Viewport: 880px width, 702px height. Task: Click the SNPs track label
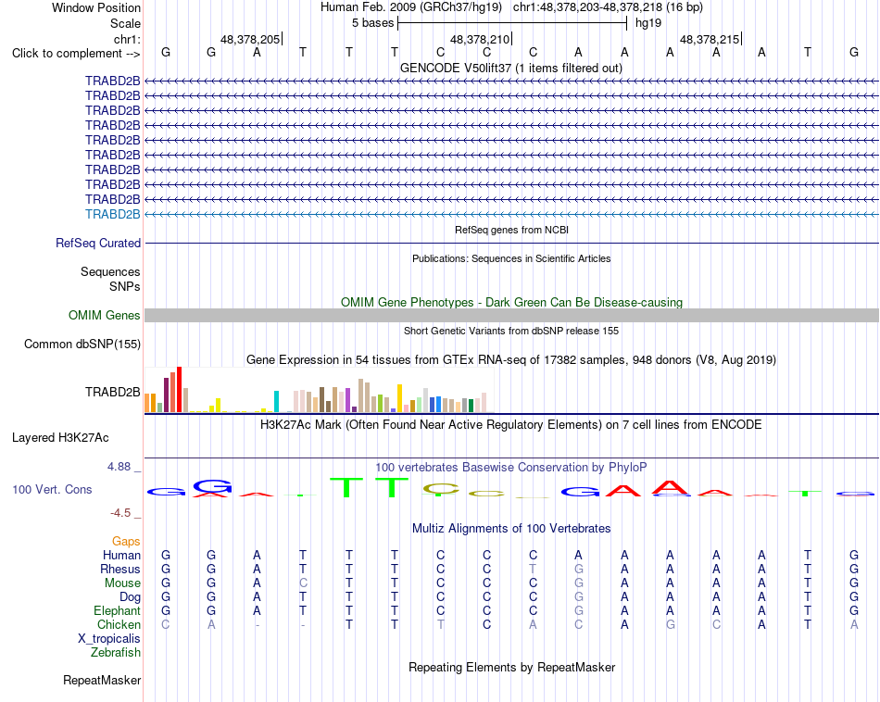pos(125,286)
